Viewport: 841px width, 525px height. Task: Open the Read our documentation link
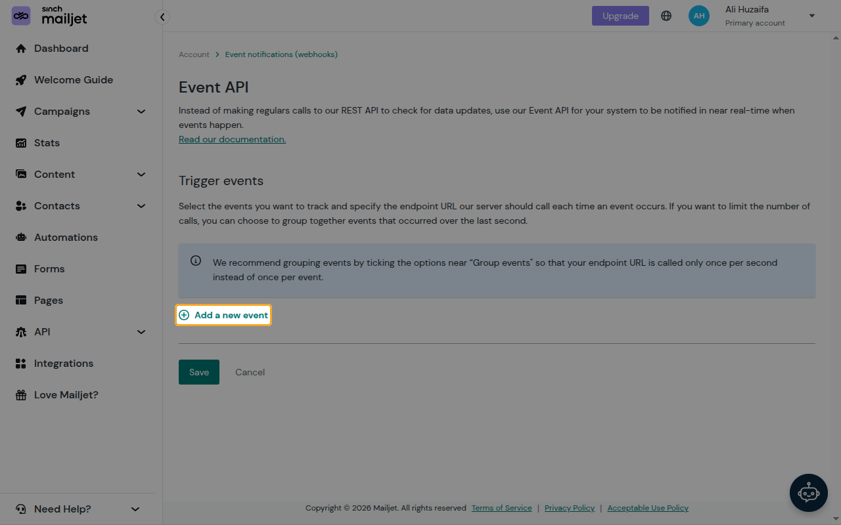coord(232,139)
